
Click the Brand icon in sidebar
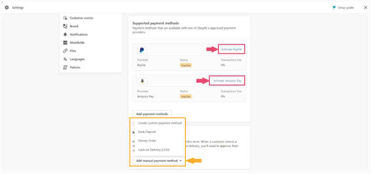point(65,26)
